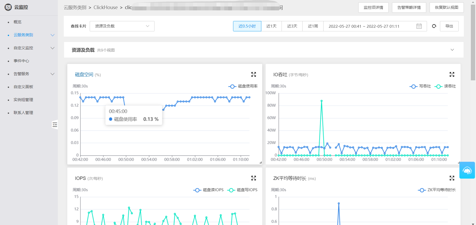Toggle the 写吞吐 legend series
476x225 pixels.
420,86
